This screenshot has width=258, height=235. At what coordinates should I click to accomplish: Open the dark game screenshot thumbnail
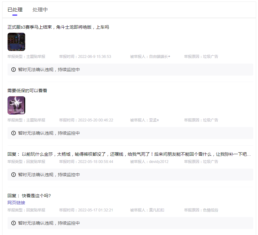[16, 42]
